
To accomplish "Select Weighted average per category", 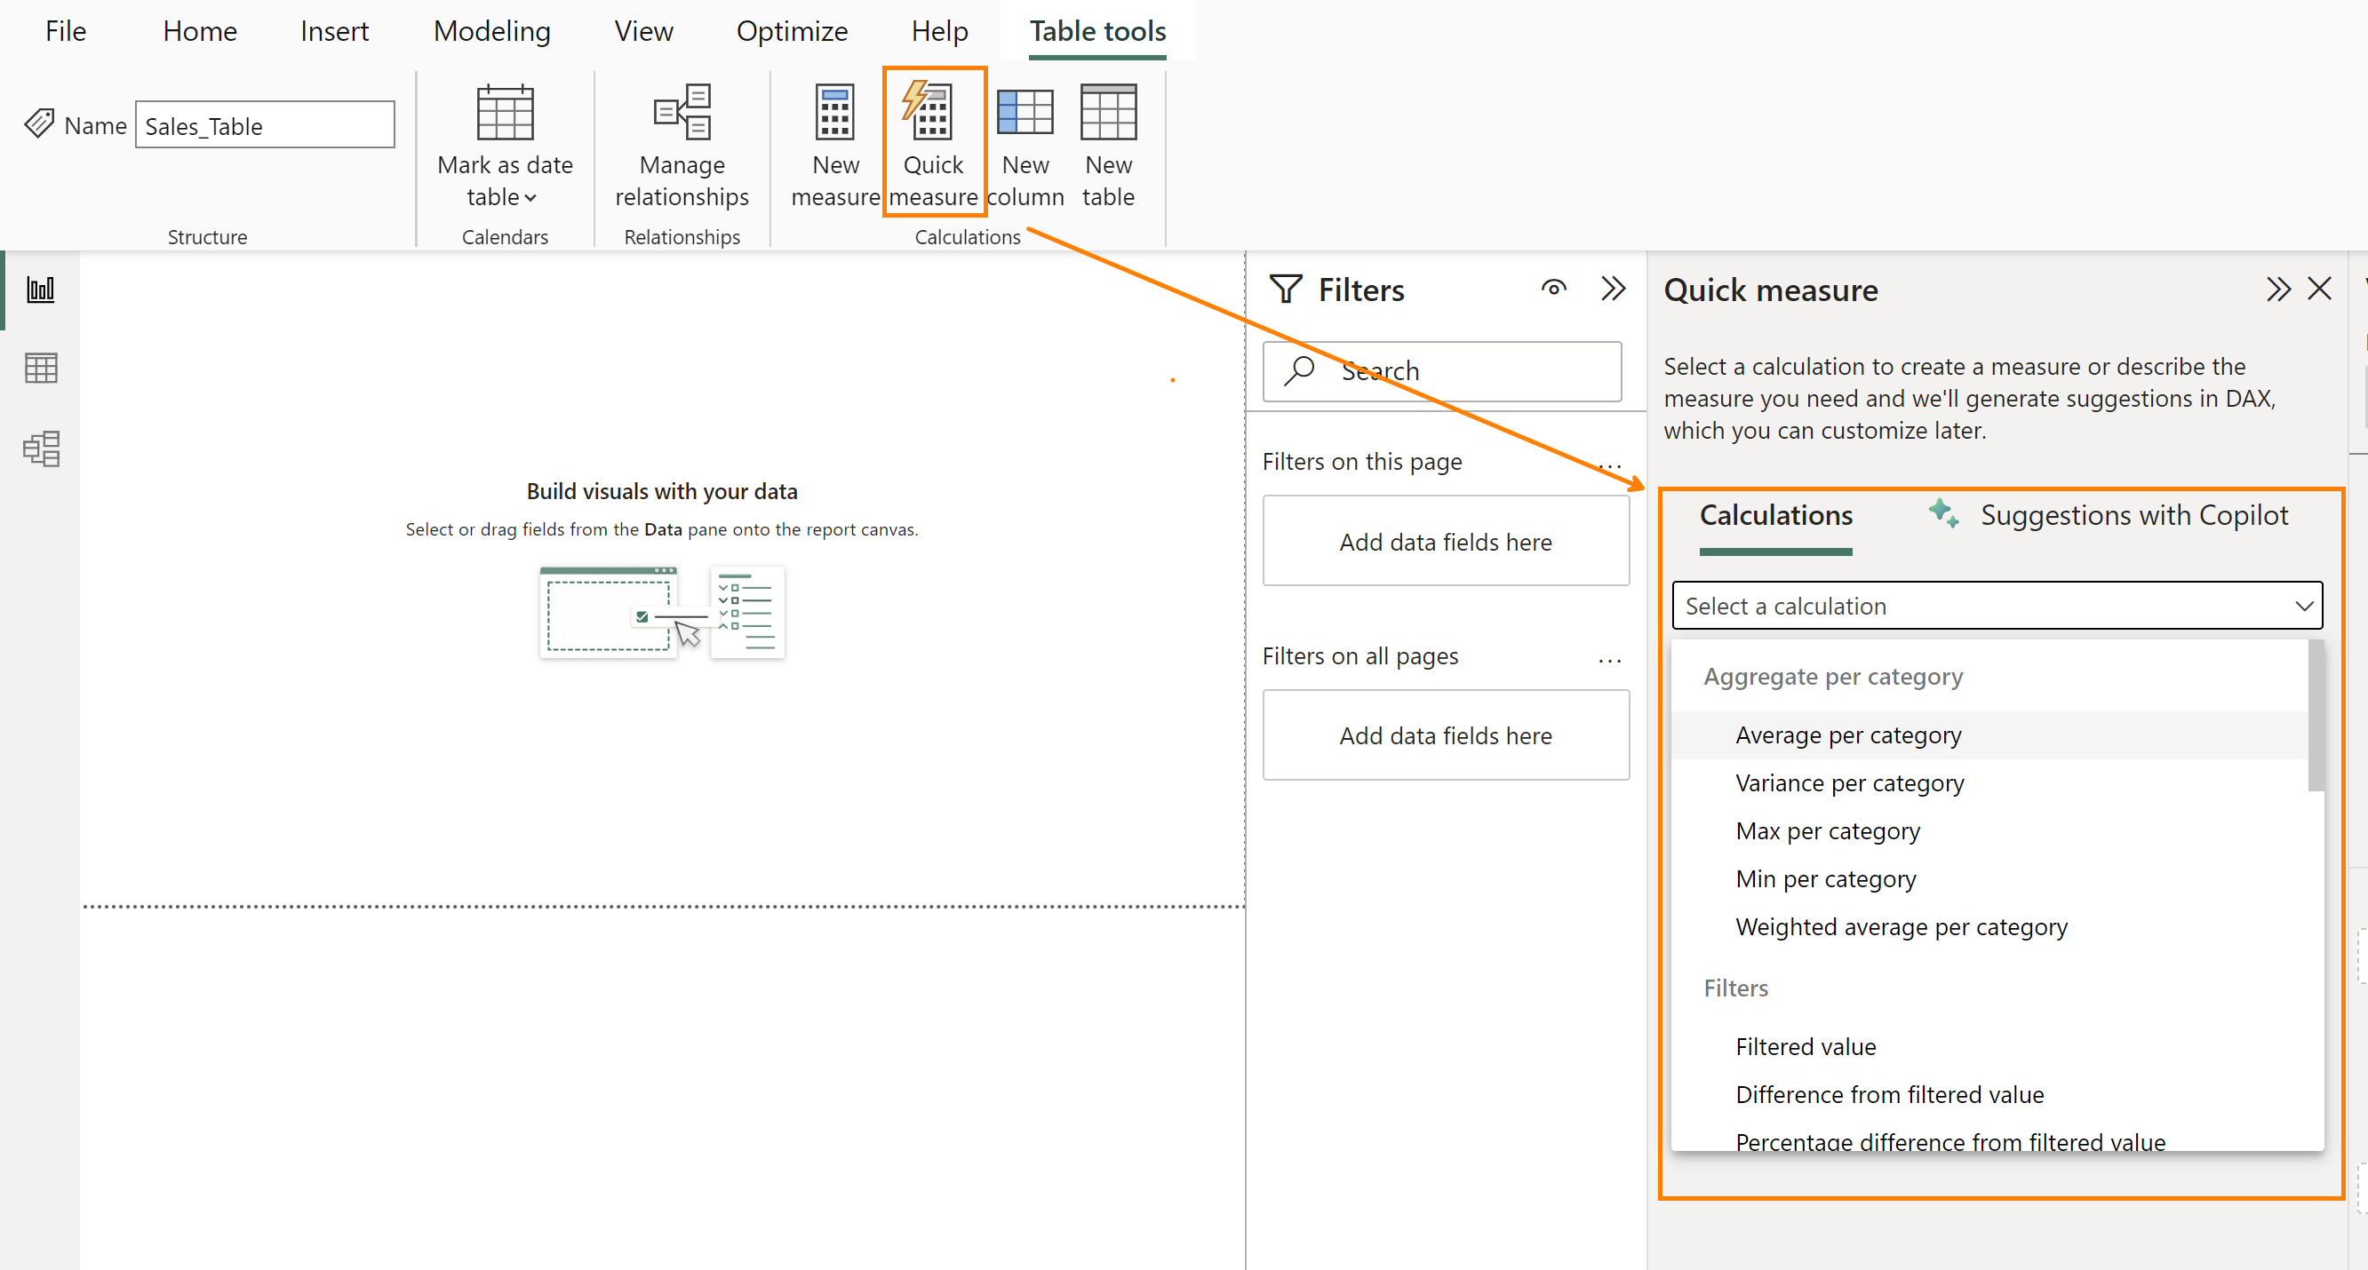I will click(1901, 926).
